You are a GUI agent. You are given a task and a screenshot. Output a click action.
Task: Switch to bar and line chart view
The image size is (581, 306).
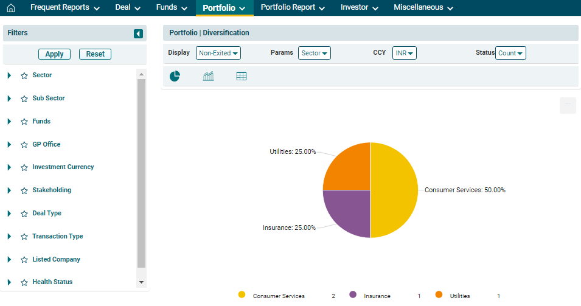pos(208,76)
